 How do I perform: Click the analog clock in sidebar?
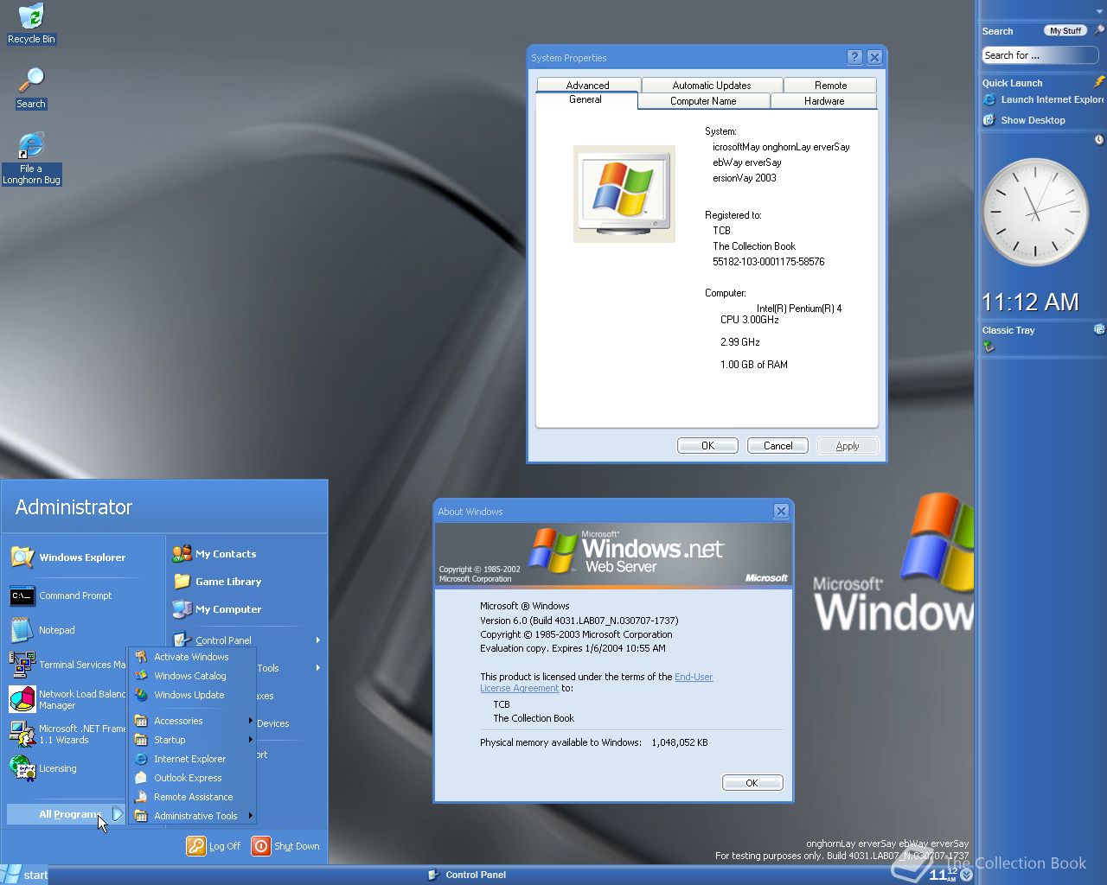click(x=1034, y=212)
